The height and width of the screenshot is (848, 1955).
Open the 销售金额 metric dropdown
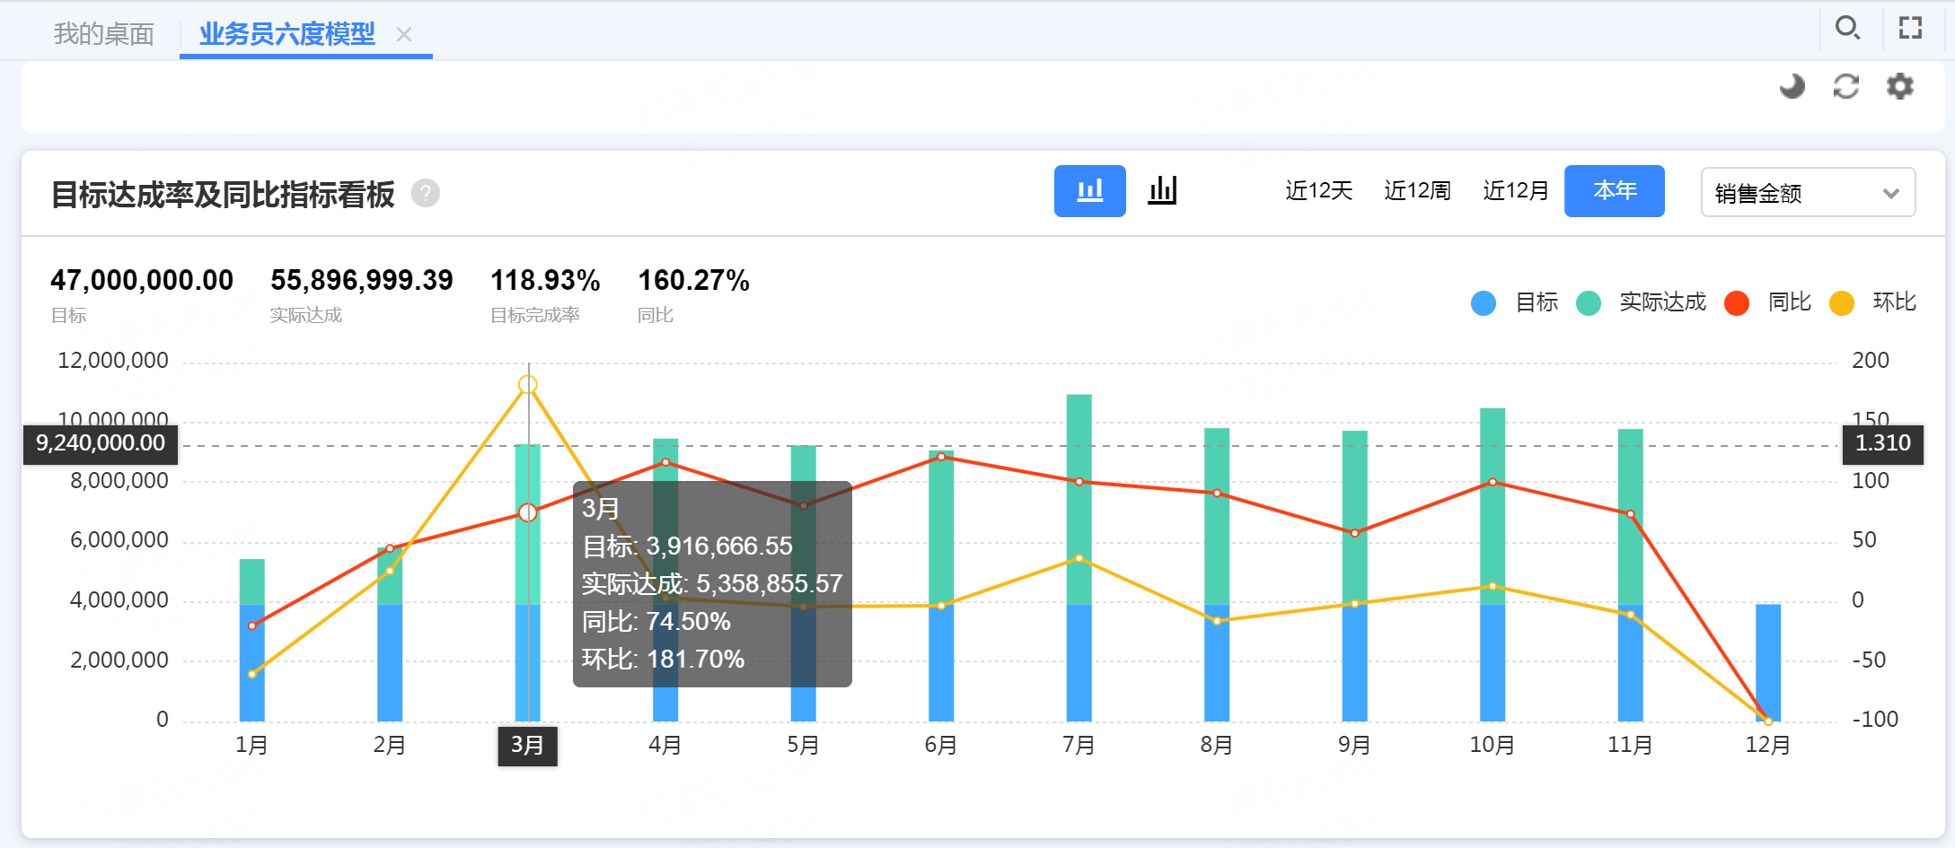1809,192
